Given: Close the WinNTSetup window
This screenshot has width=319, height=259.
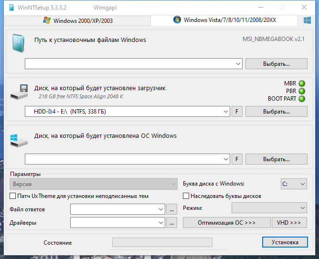Looking at the screenshot, I should click(x=304, y=7).
